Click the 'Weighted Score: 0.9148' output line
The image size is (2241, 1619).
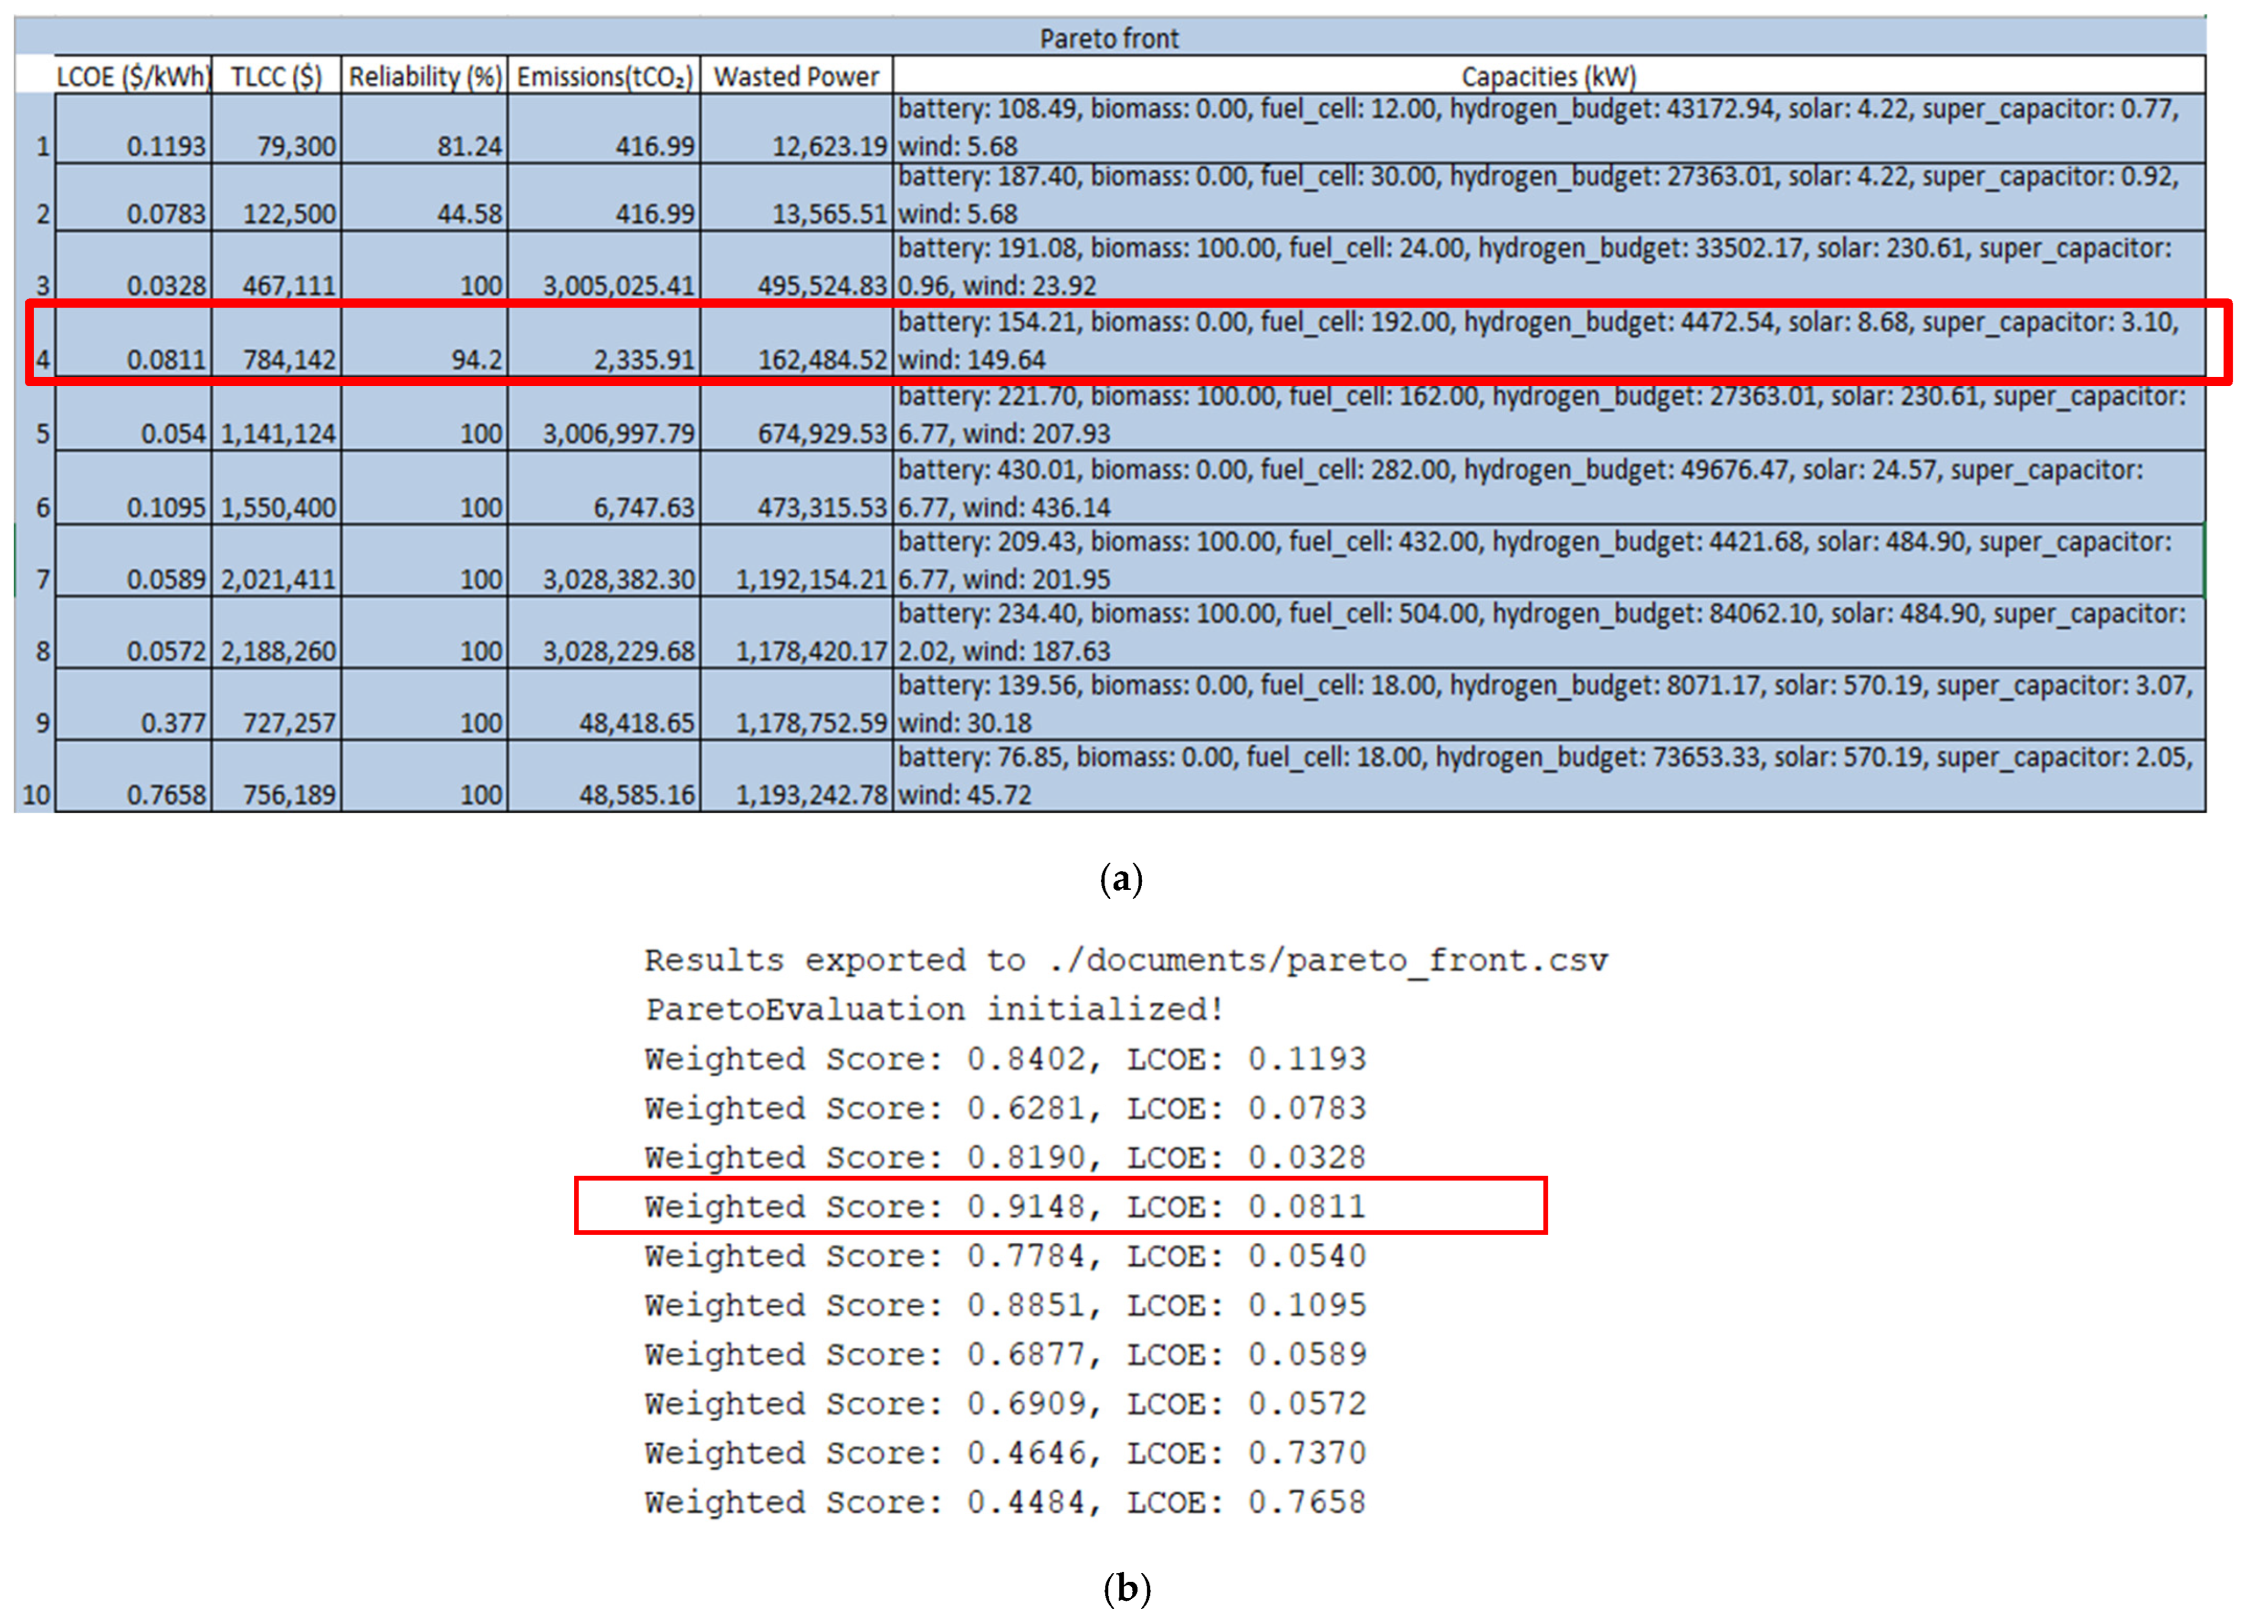click(x=1005, y=1206)
